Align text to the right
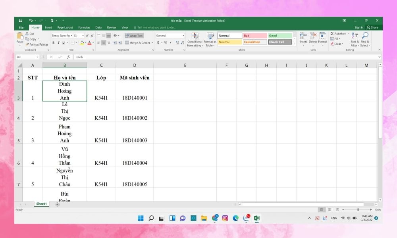The height and width of the screenshot is (238, 397). pyautogui.click(x=109, y=43)
